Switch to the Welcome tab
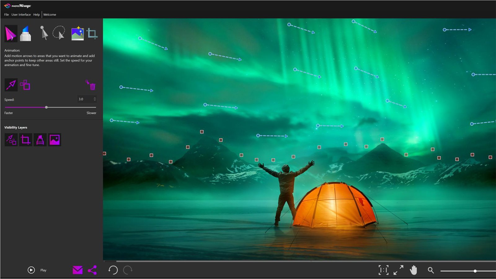This screenshot has width=496, height=279. click(50, 15)
